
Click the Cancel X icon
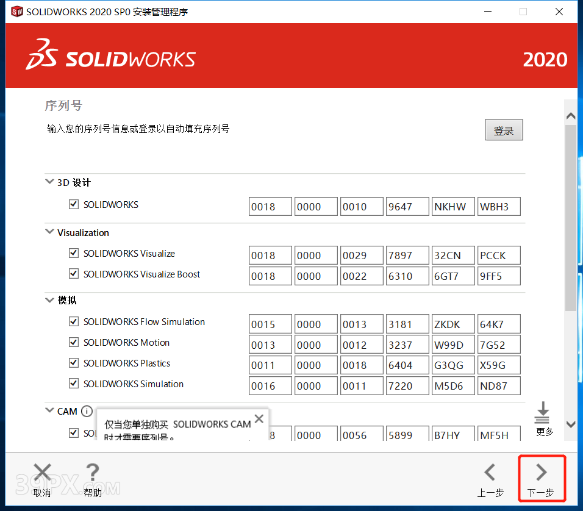click(x=42, y=472)
